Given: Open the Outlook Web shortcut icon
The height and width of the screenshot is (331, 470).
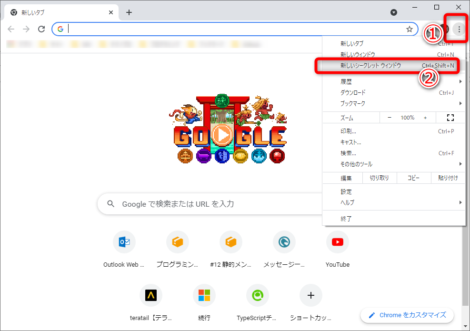Looking at the screenshot, I should click(x=124, y=241).
